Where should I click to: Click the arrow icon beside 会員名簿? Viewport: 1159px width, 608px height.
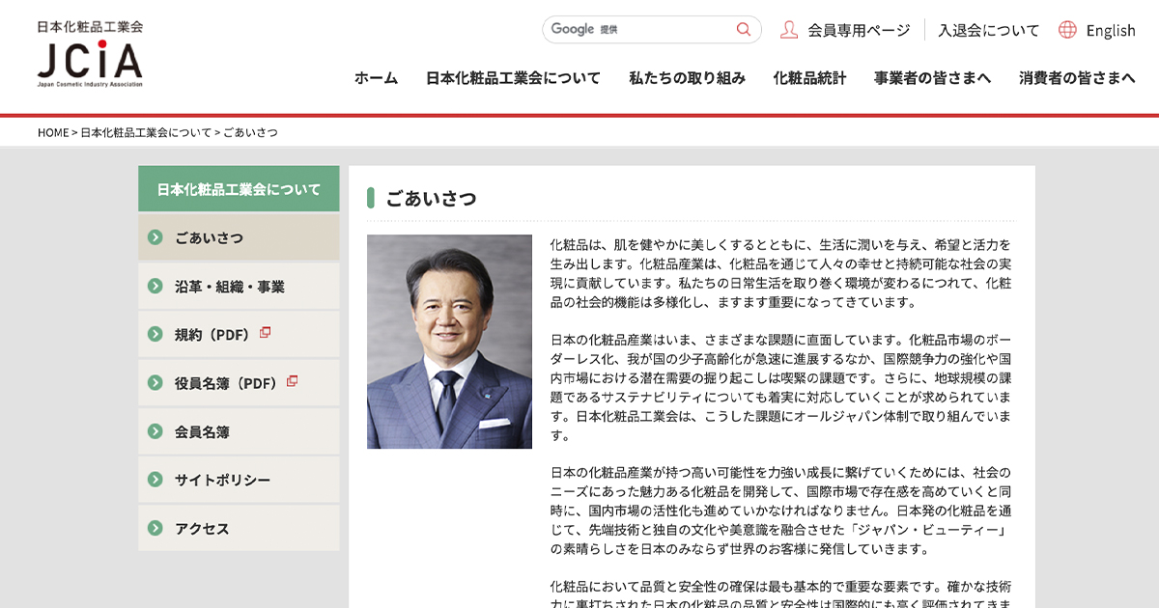pyautogui.click(x=155, y=431)
